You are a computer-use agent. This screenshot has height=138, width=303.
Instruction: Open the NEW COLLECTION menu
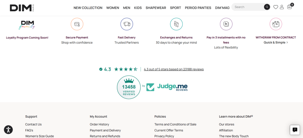click(x=88, y=8)
